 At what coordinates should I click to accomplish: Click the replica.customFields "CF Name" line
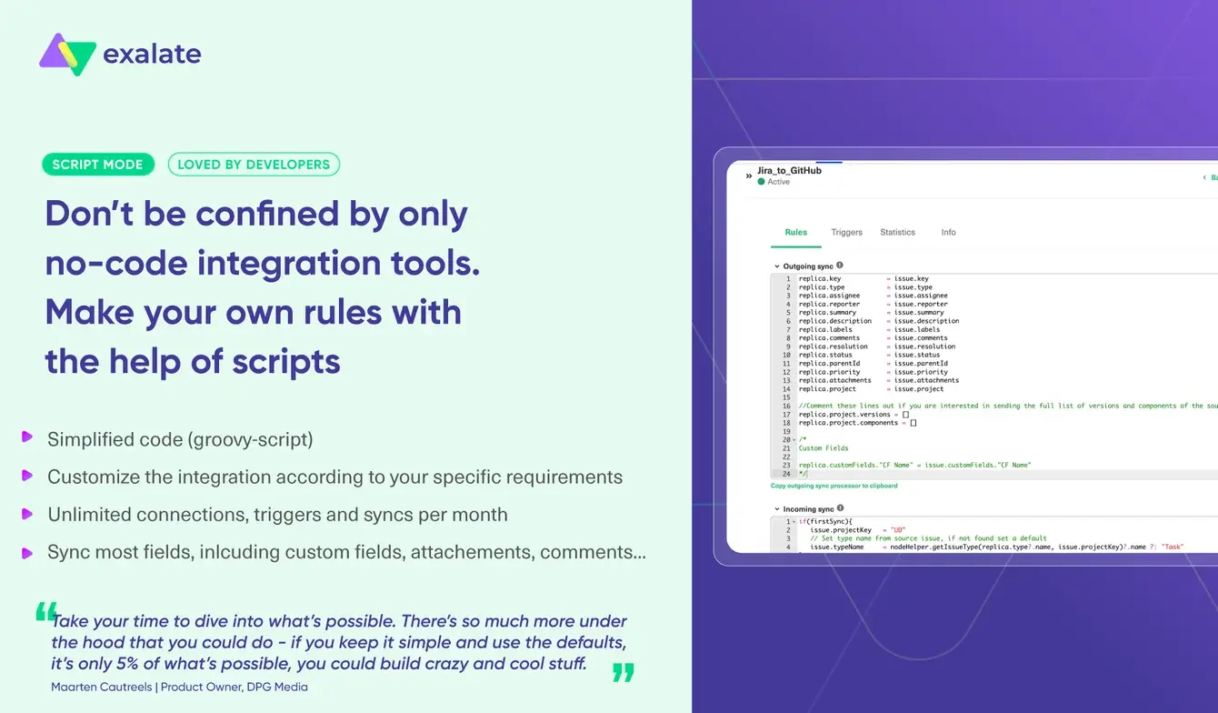[x=914, y=465]
